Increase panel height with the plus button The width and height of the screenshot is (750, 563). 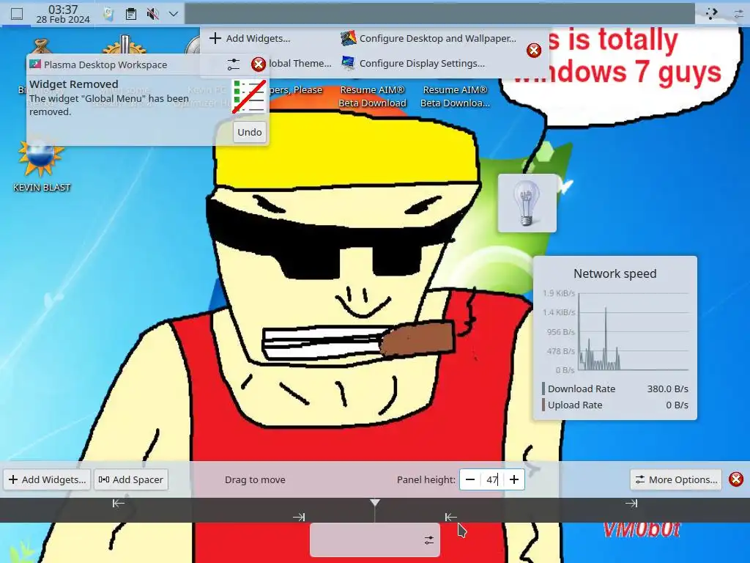514,479
